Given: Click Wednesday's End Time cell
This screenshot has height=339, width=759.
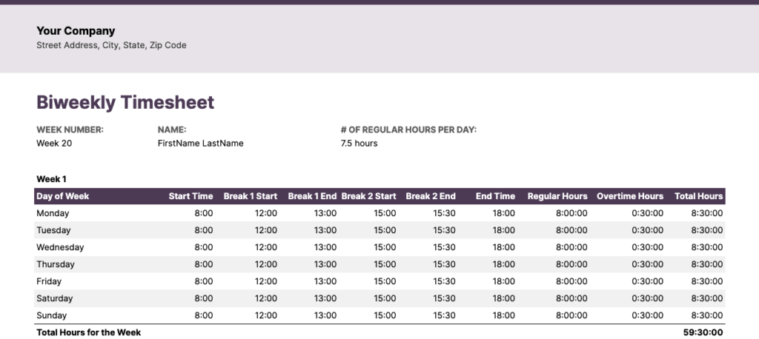Looking at the screenshot, I should [504, 247].
